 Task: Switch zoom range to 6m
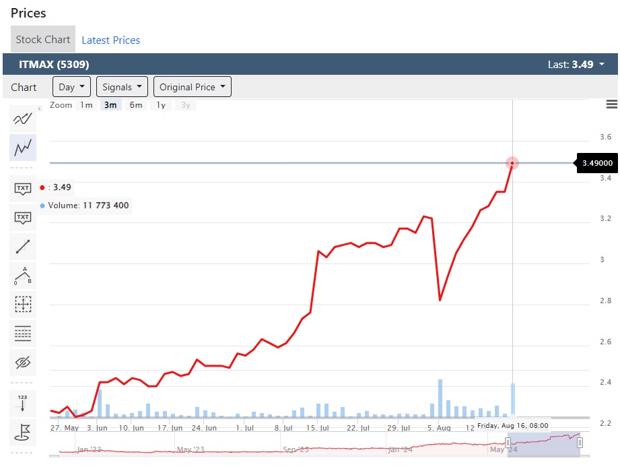click(x=136, y=105)
